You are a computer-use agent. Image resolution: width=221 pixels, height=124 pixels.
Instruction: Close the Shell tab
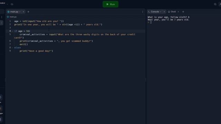pos(178,12)
